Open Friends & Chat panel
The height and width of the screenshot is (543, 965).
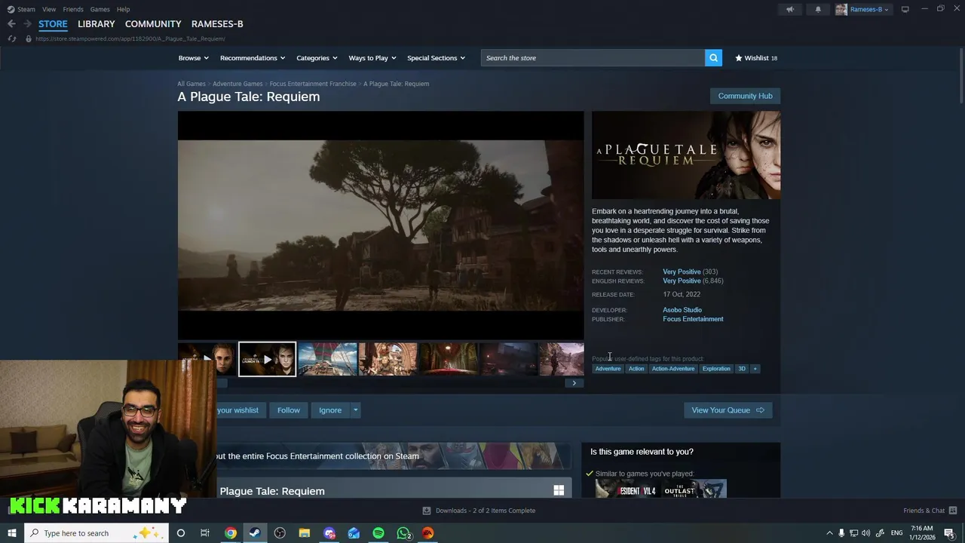[930, 511]
